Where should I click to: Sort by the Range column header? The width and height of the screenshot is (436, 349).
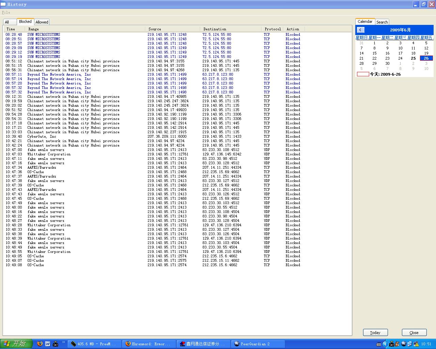coord(85,29)
